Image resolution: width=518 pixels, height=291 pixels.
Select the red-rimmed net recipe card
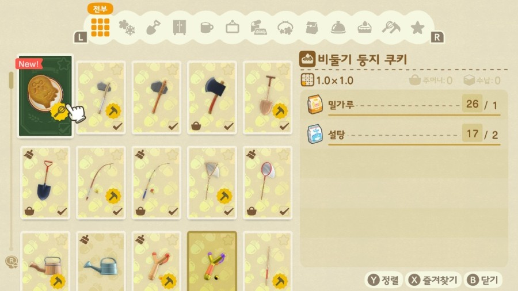point(268,182)
